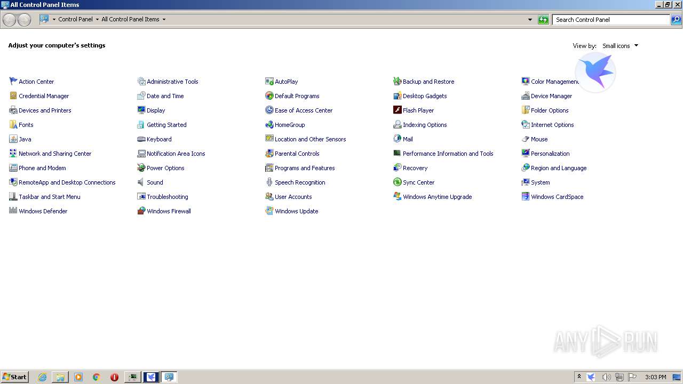
Task: Open the View by Small icons dropdown
Action: [620, 46]
